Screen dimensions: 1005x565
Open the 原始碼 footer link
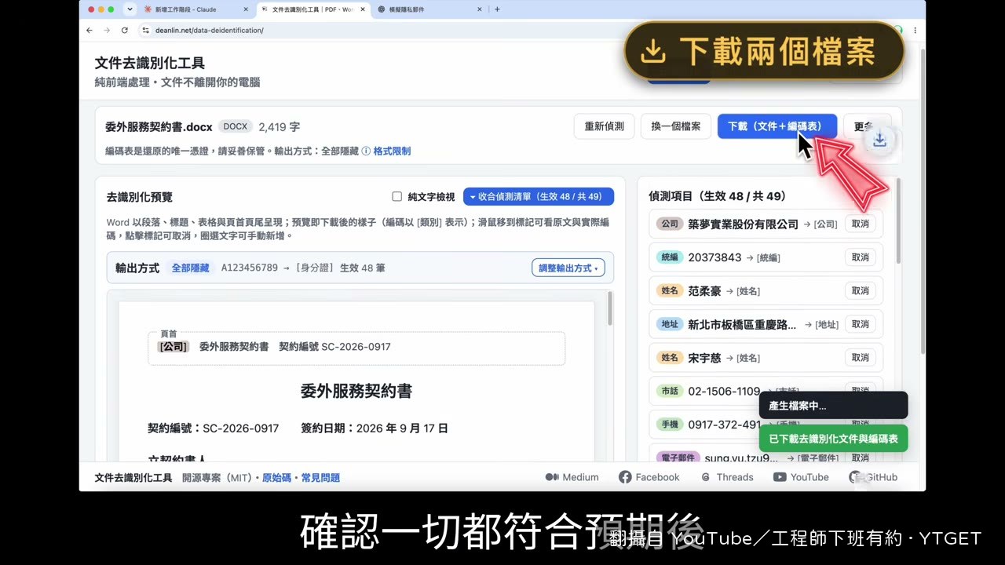(x=276, y=477)
